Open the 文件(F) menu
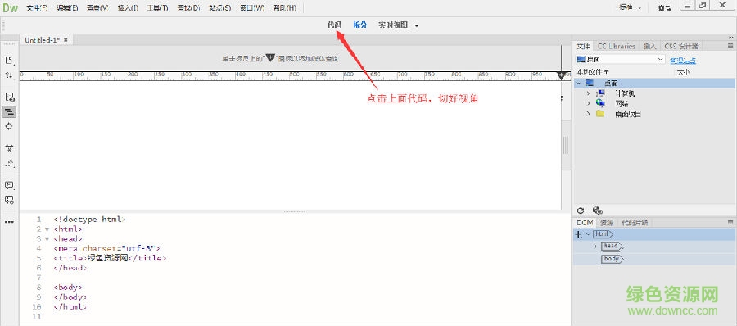This screenshot has height=326, width=737. (37, 8)
